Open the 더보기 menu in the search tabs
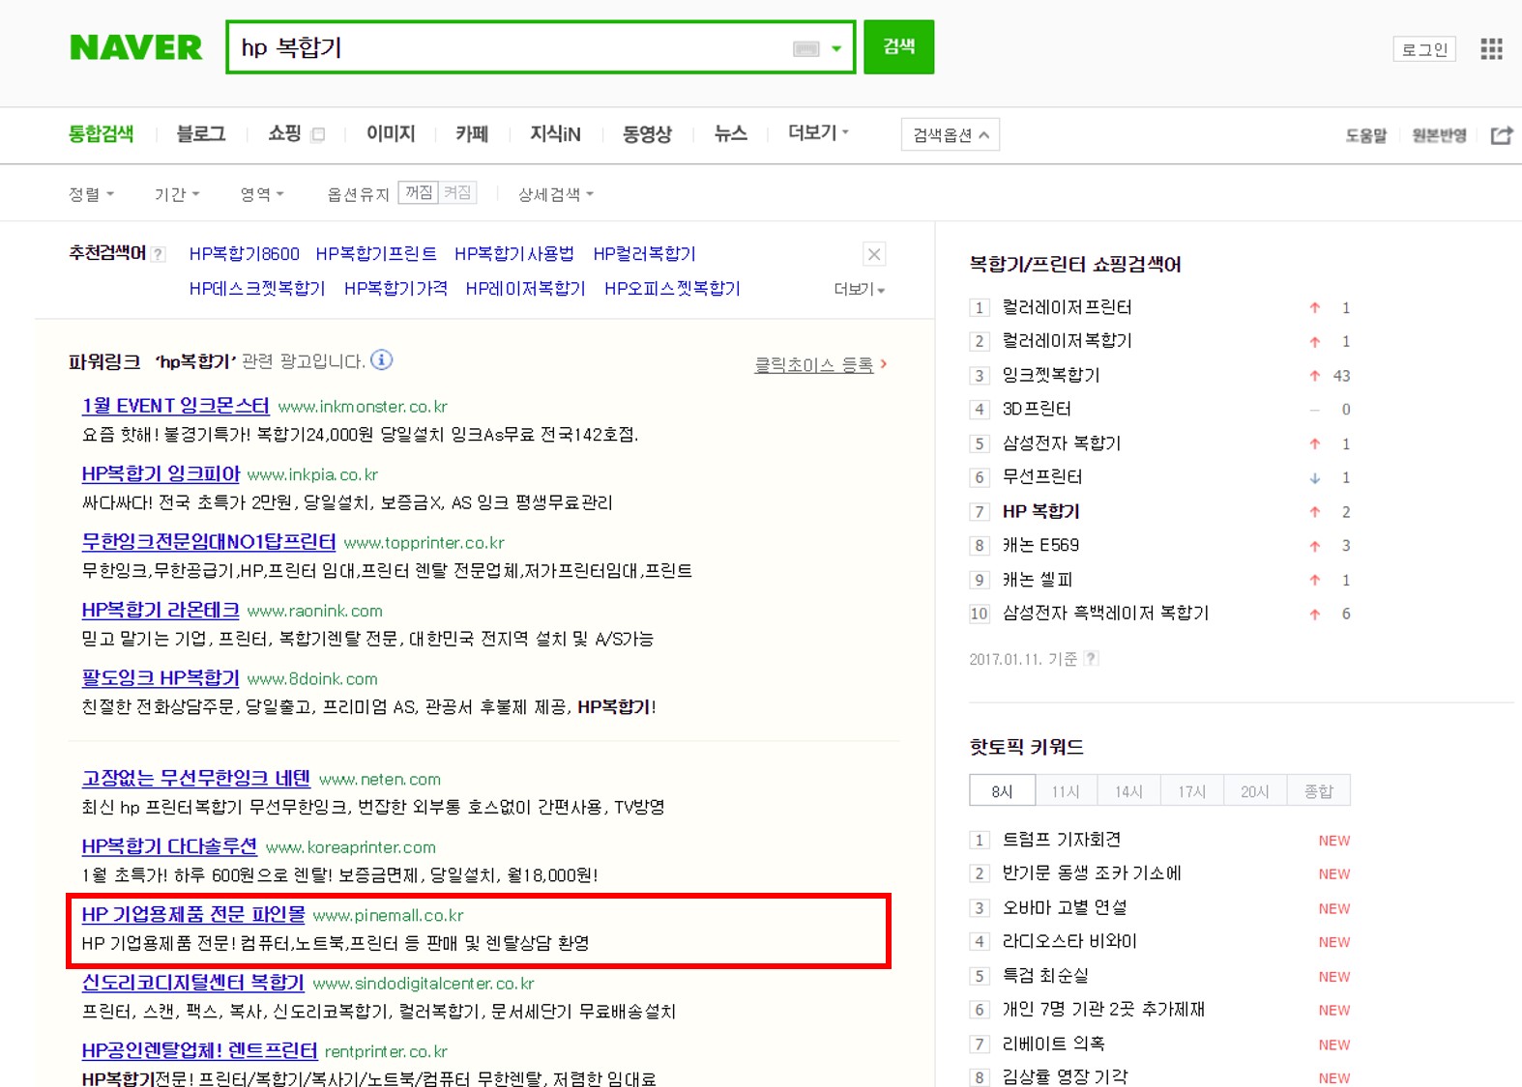This screenshot has height=1087, width=1522. (818, 132)
